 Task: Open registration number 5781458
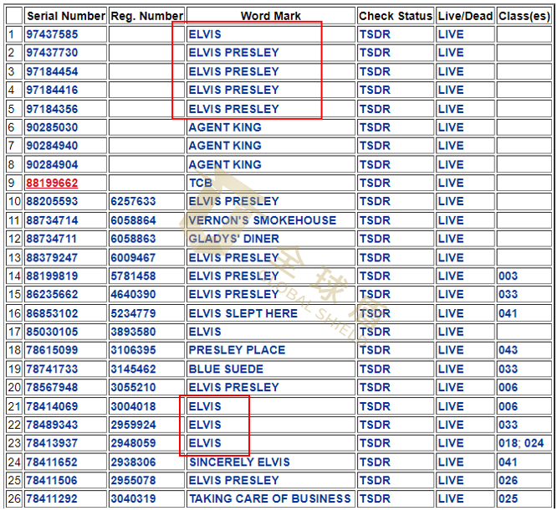(133, 276)
